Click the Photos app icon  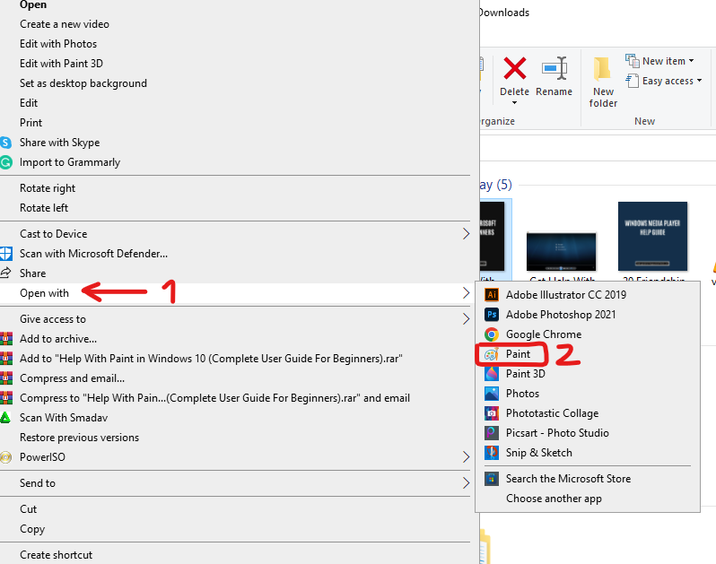tap(492, 394)
